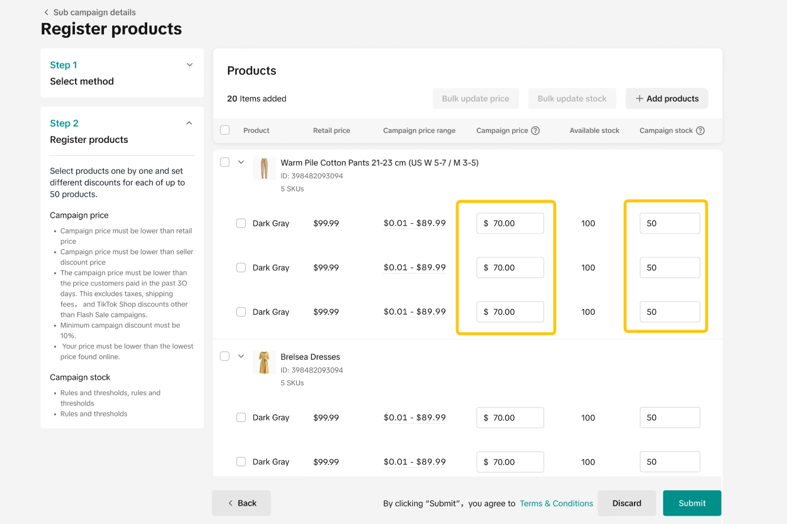Viewport: 787px width, 524px height.
Task: Click the plus icon on Add products
Action: [x=639, y=99]
